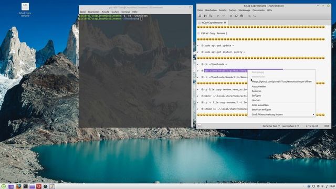Viewport: 336px width, 189px height.
Task: Click the volume icon in system tray
Action: pos(327,186)
